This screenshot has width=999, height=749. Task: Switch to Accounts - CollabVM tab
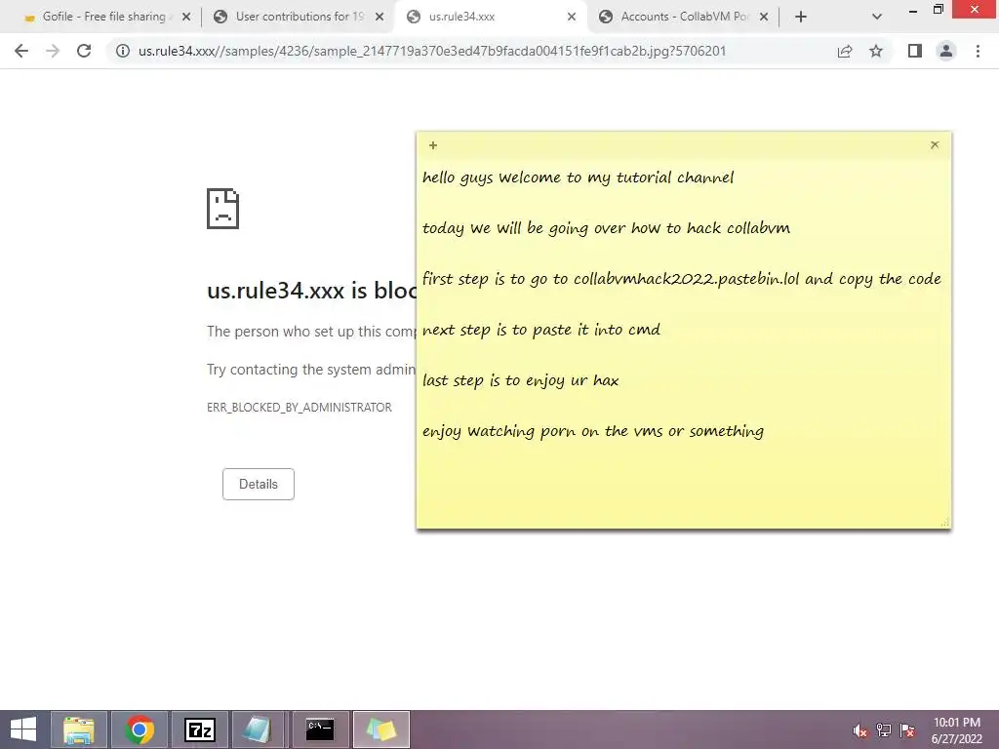(x=684, y=17)
